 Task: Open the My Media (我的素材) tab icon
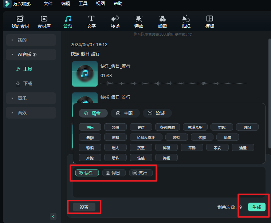20,19
